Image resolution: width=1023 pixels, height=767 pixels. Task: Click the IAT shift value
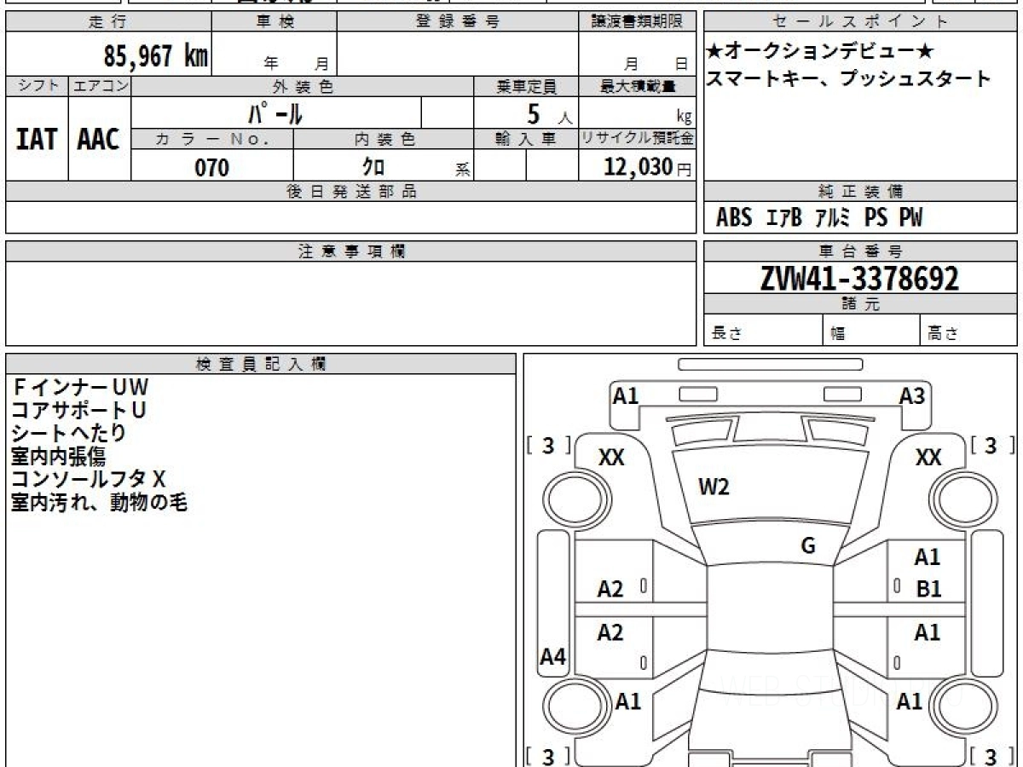click(x=37, y=139)
